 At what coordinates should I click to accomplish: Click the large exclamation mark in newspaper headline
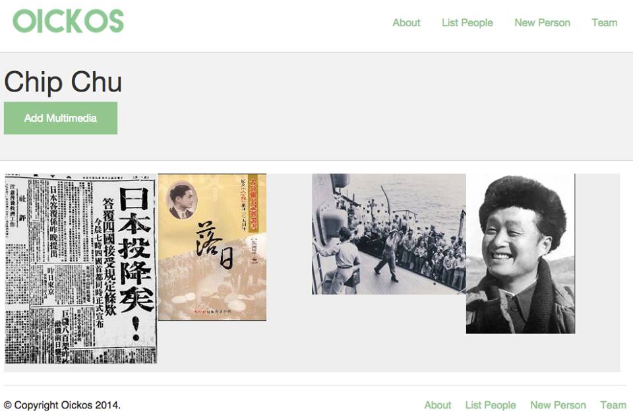pyautogui.click(x=136, y=328)
